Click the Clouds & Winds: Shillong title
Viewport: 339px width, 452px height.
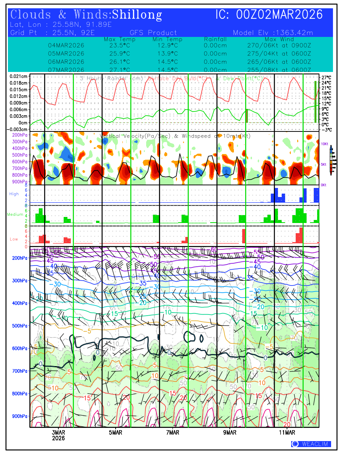[x=86, y=15]
